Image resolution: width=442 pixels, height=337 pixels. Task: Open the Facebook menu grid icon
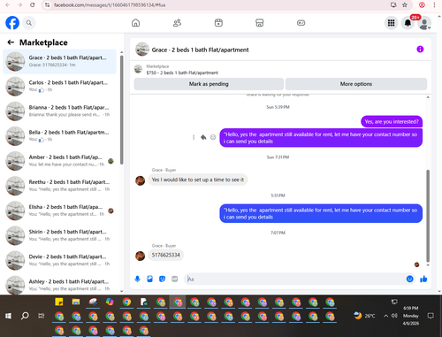[391, 23]
